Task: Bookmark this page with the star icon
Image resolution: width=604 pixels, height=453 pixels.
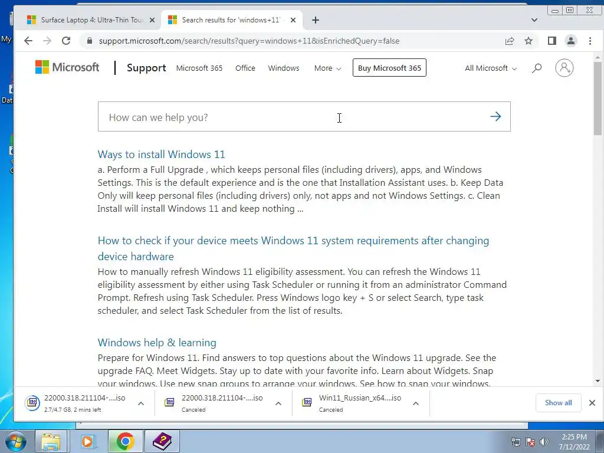Action: click(528, 41)
